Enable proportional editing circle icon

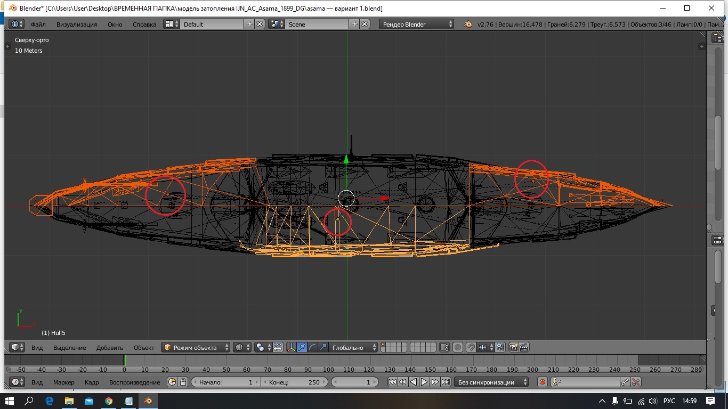click(458, 347)
